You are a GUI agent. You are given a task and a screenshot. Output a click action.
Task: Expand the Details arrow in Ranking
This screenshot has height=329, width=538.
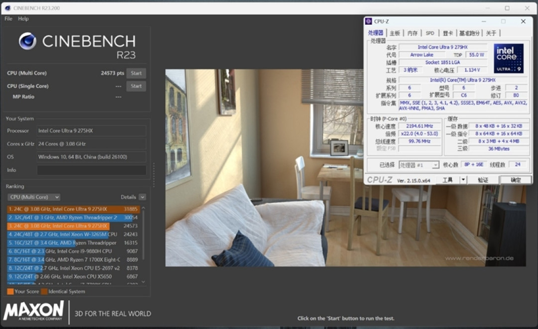point(142,197)
